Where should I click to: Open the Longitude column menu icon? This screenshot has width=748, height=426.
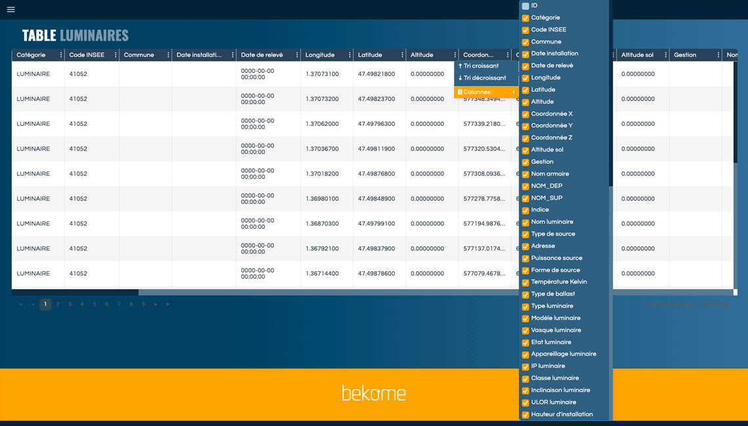[x=350, y=55]
